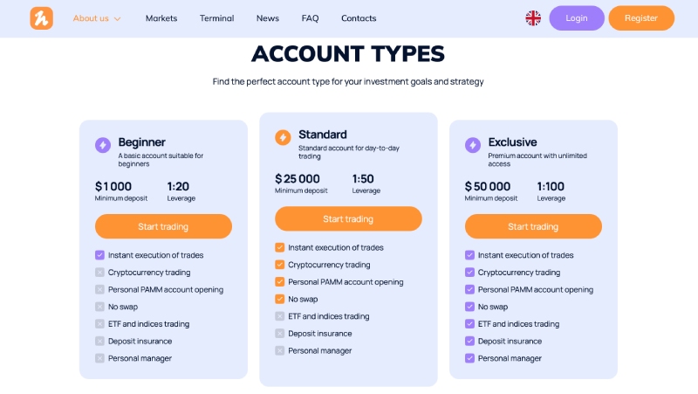Image resolution: width=698 pixels, height=394 pixels.
Task: Click the orange site logo icon
Action: (x=41, y=18)
